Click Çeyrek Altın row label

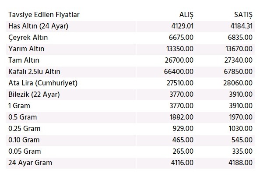[28, 38]
